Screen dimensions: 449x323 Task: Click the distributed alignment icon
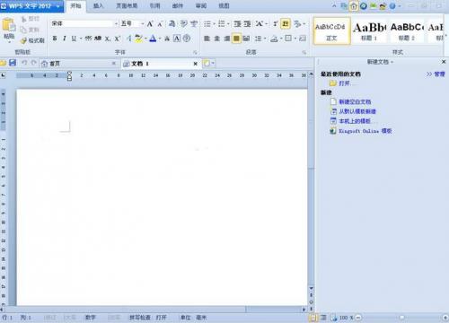tap(246, 39)
